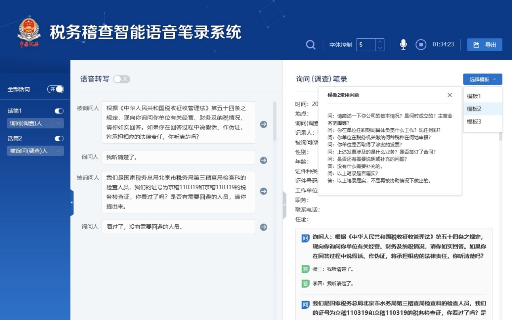512x320 pixels.
Task: Toggle the 话筒2 switch
Action: (59, 138)
